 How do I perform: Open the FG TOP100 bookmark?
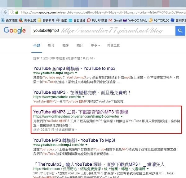coord(159,20)
